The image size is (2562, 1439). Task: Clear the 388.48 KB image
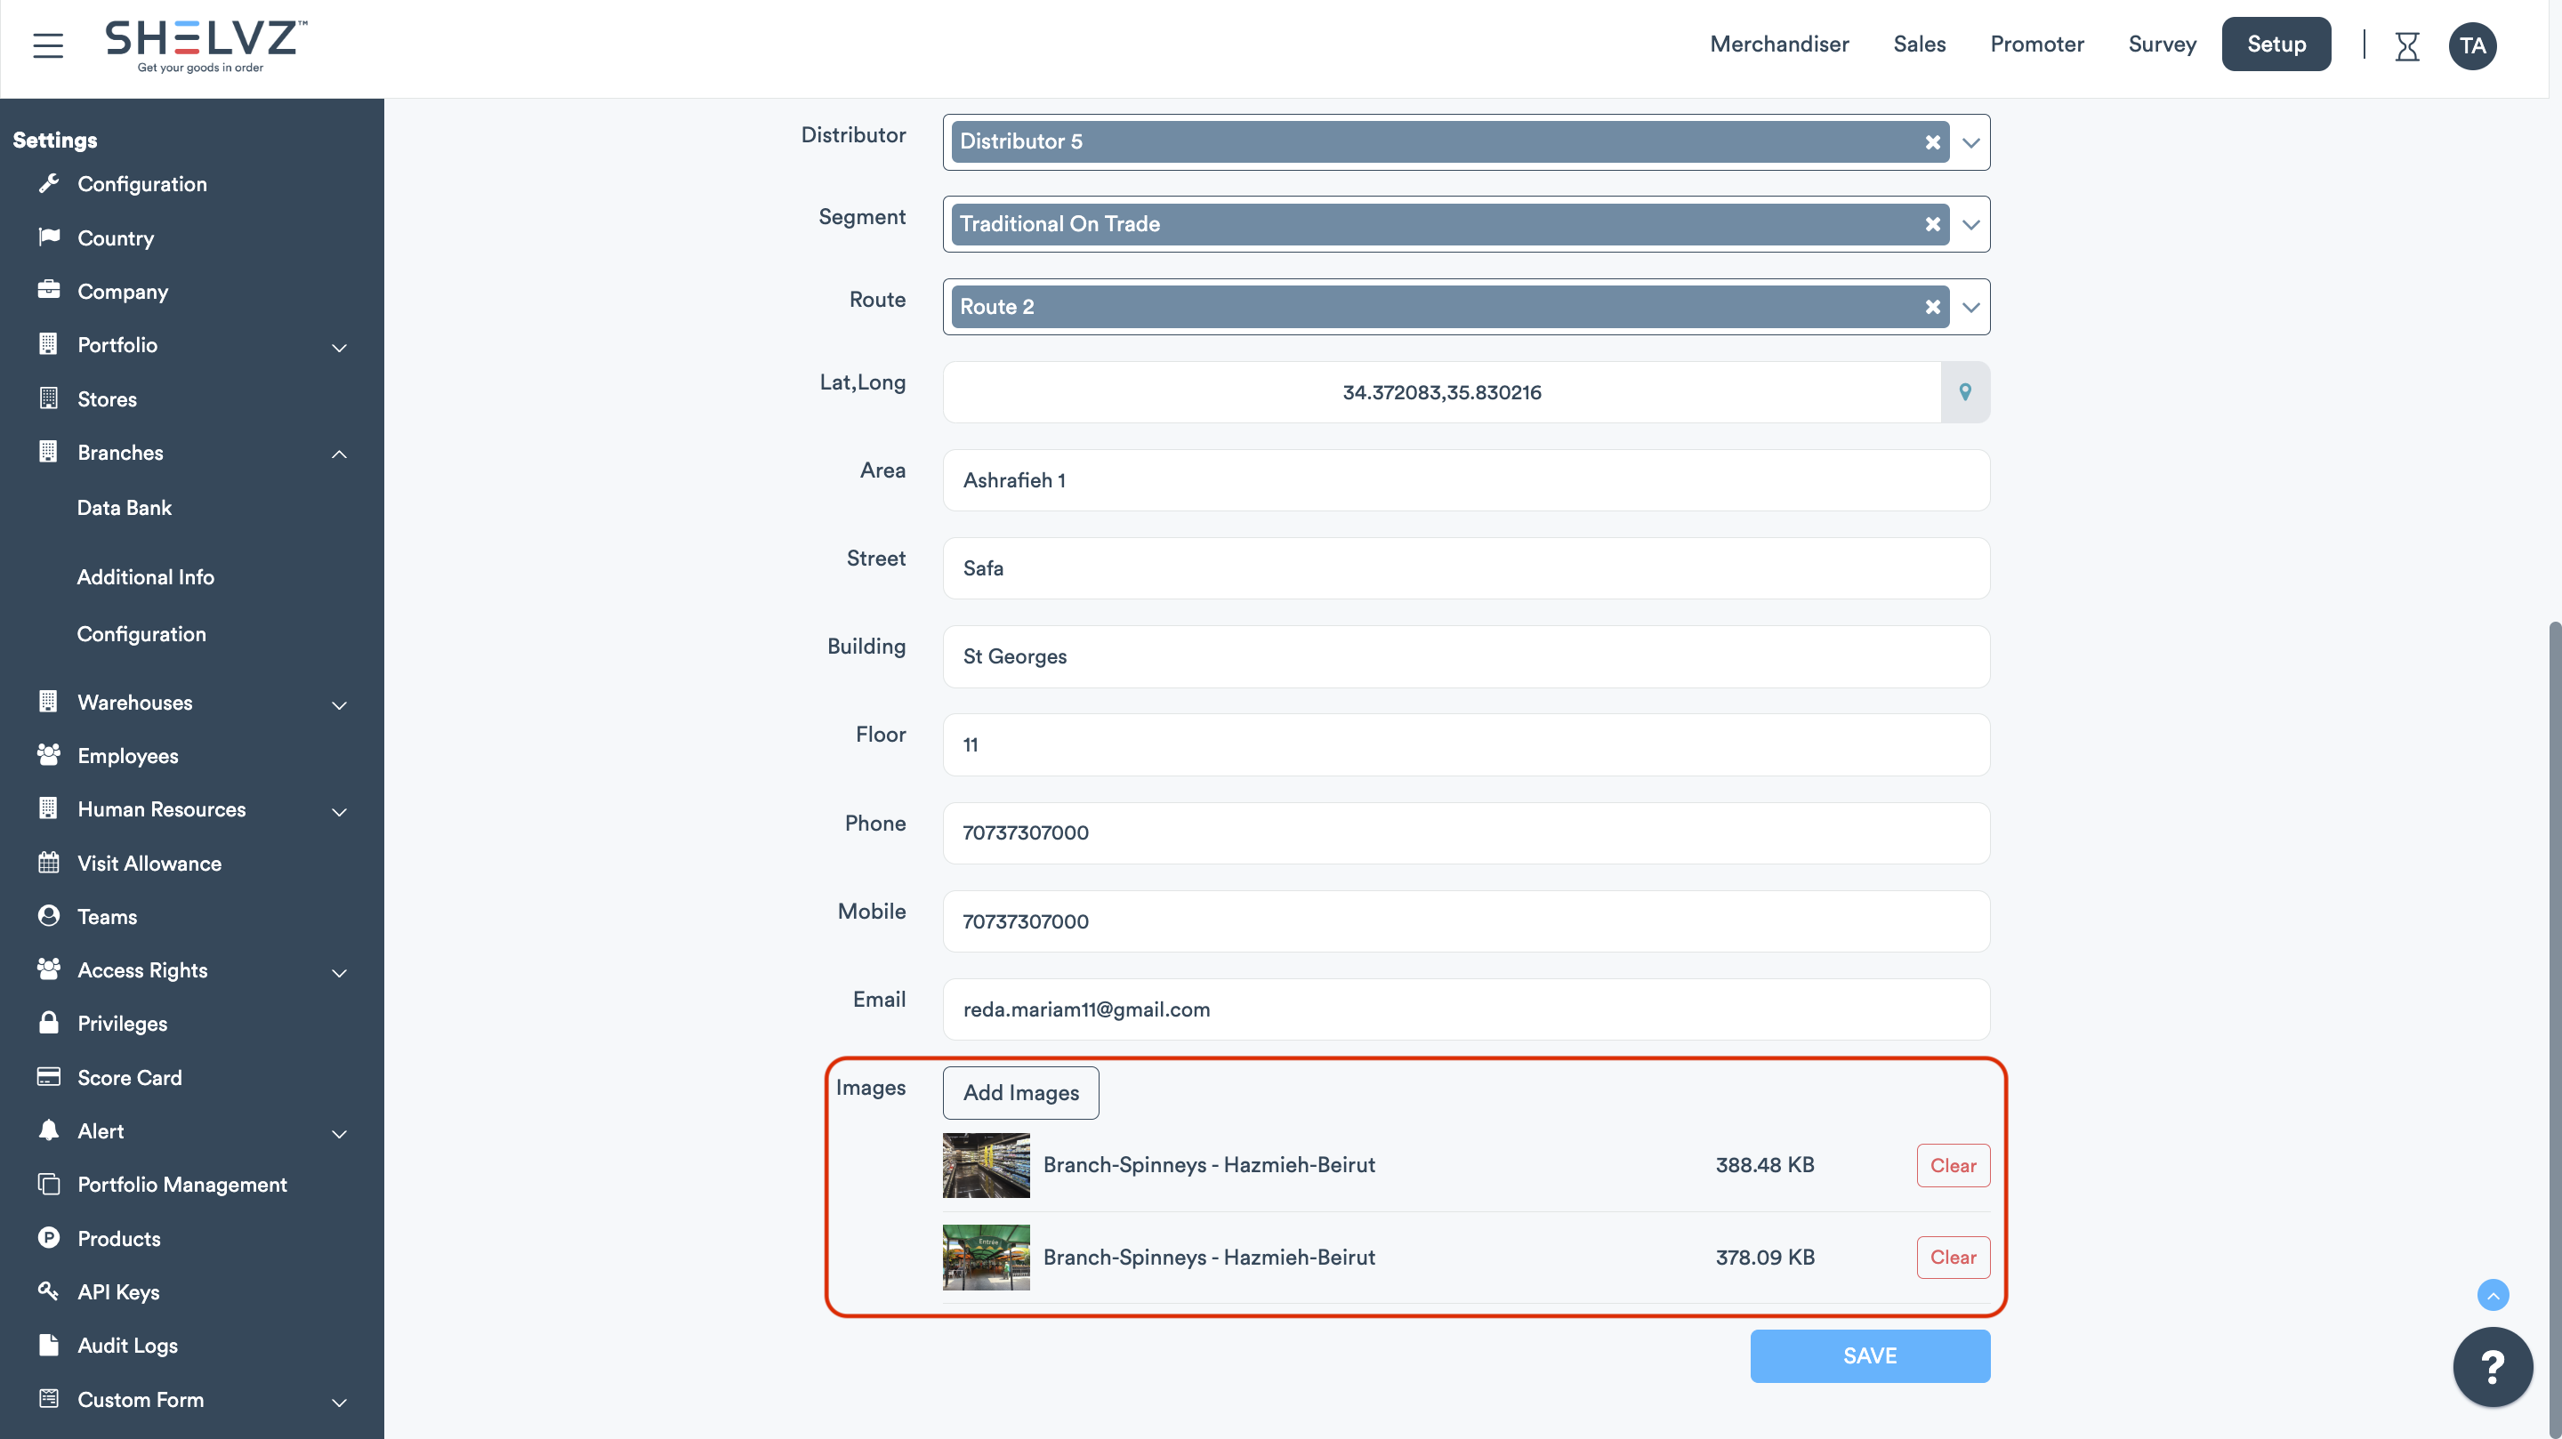coord(1953,1166)
